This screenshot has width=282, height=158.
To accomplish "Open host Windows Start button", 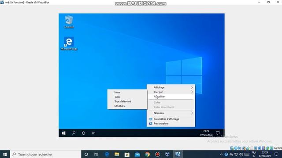I will click(x=5, y=154).
